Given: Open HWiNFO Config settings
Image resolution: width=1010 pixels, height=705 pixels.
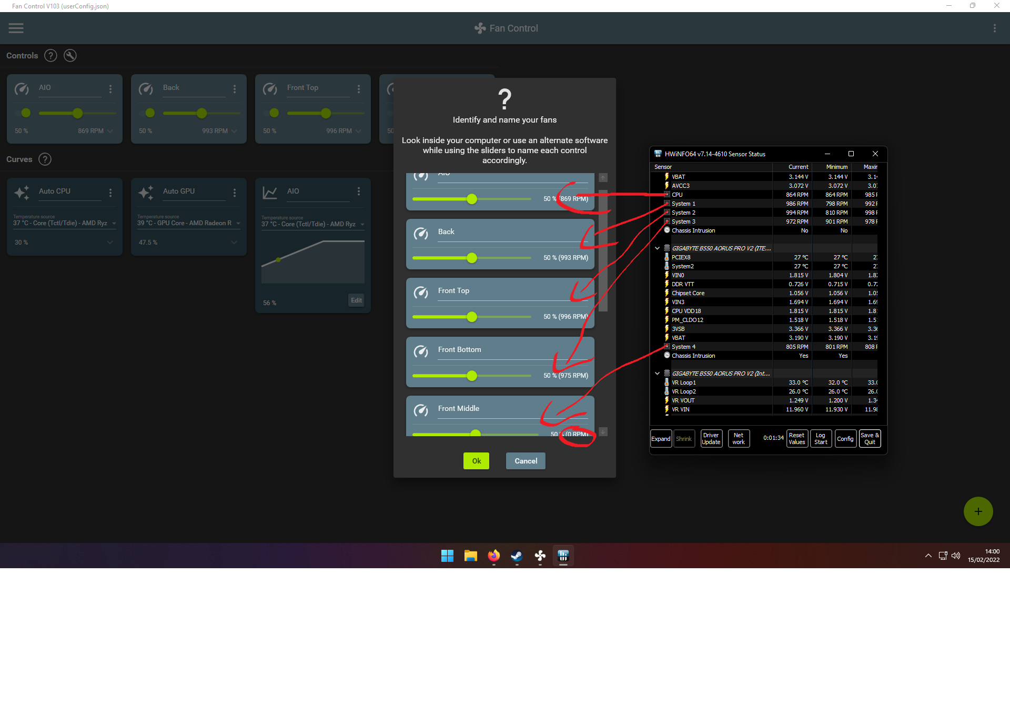Looking at the screenshot, I should point(845,438).
